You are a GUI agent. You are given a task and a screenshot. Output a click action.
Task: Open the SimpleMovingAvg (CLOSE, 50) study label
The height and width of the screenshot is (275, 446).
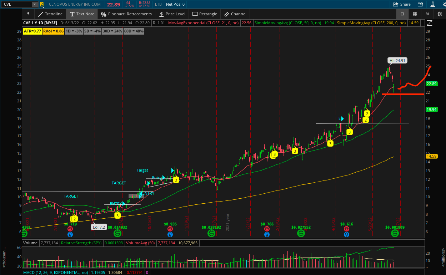(288, 23)
